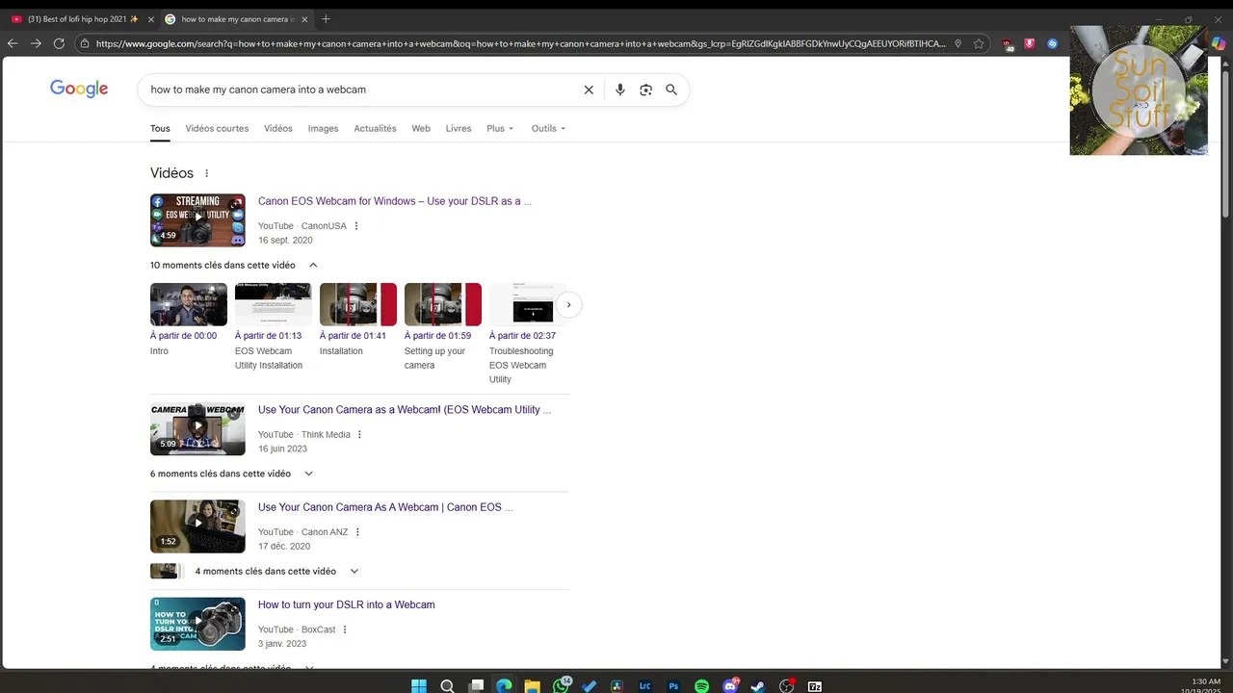The width and height of the screenshot is (1233, 693).
Task: Collapse the 10 moments clés section
Action: pyautogui.click(x=313, y=265)
